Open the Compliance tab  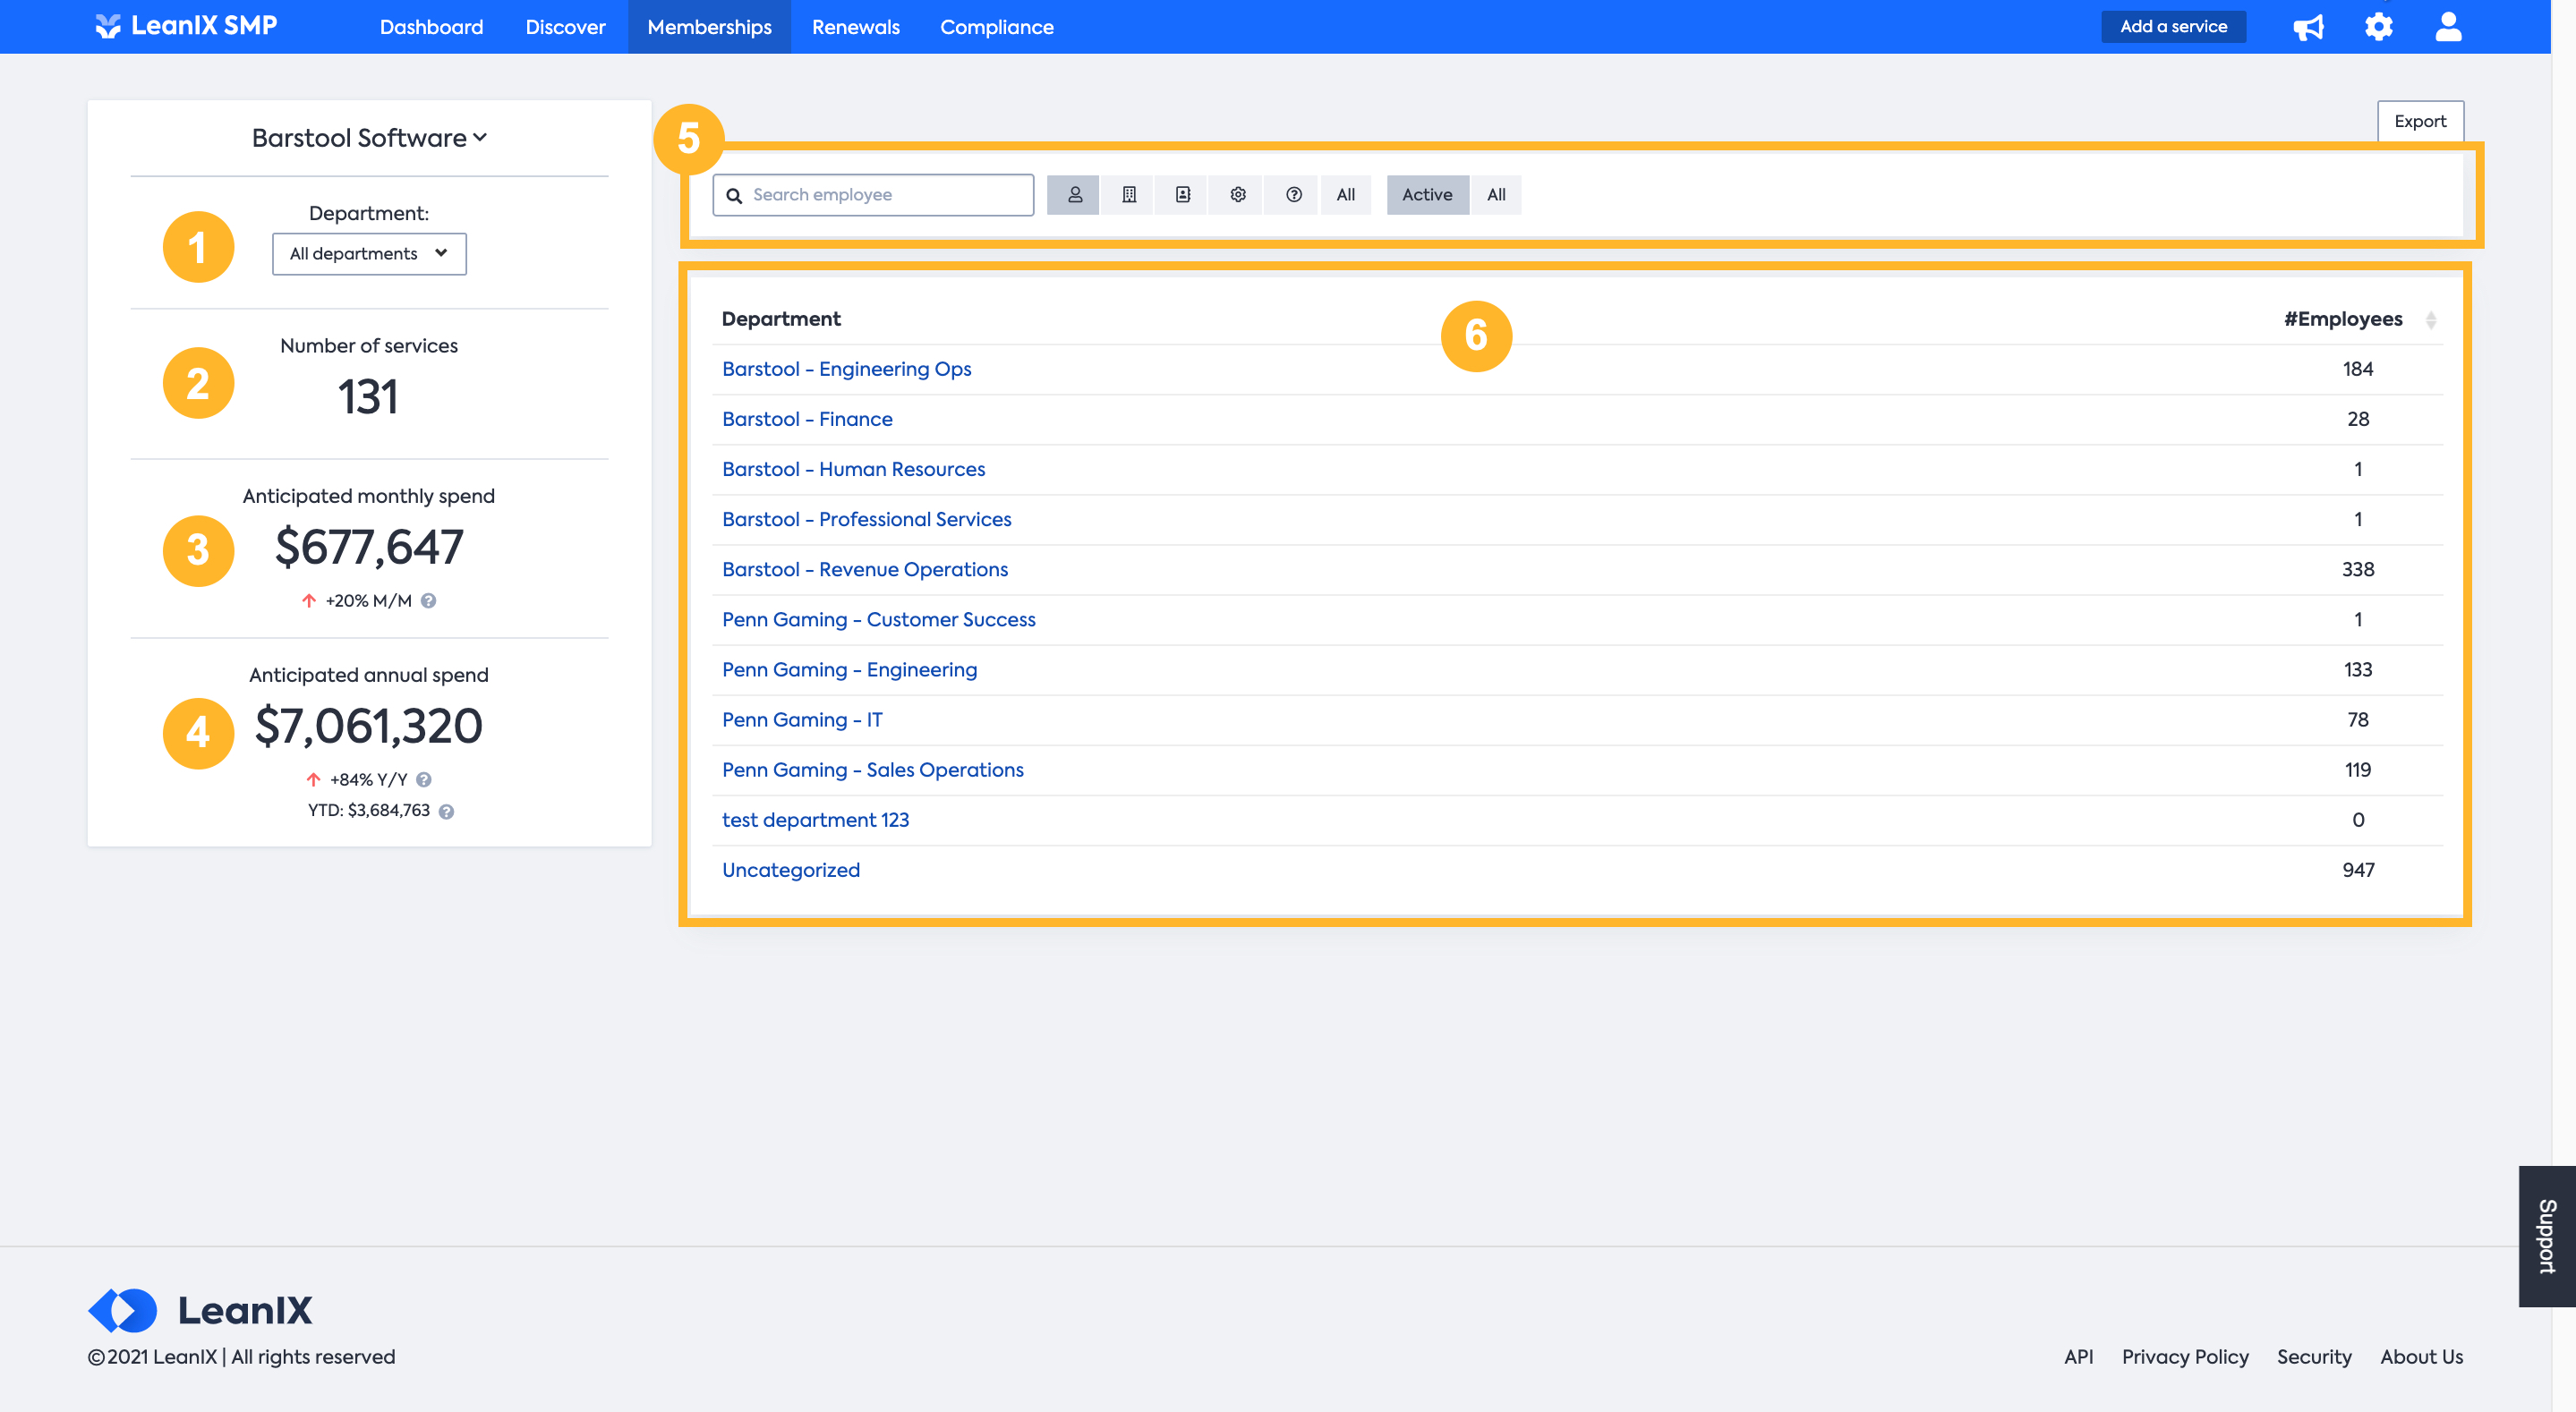click(x=996, y=27)
